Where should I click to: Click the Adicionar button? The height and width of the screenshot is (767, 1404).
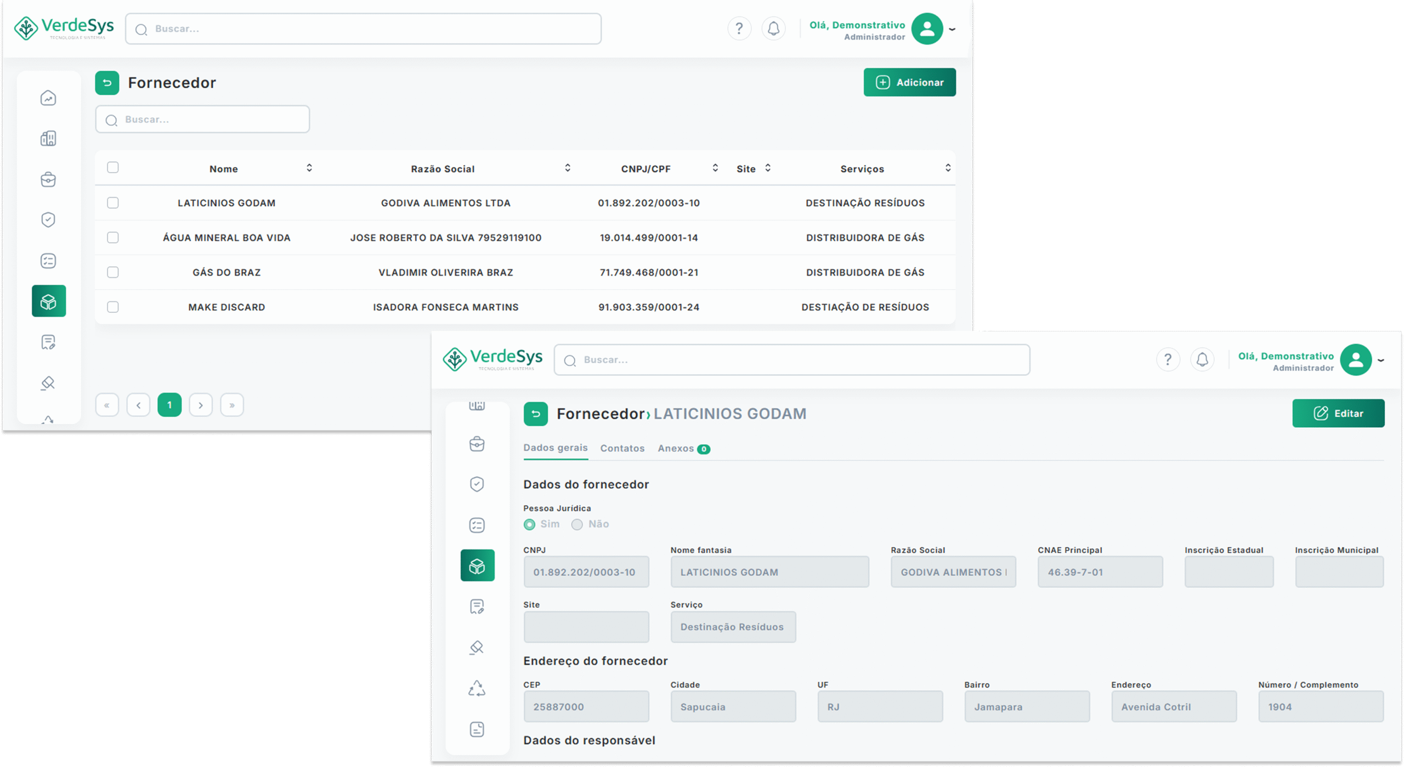click(909, 82)
